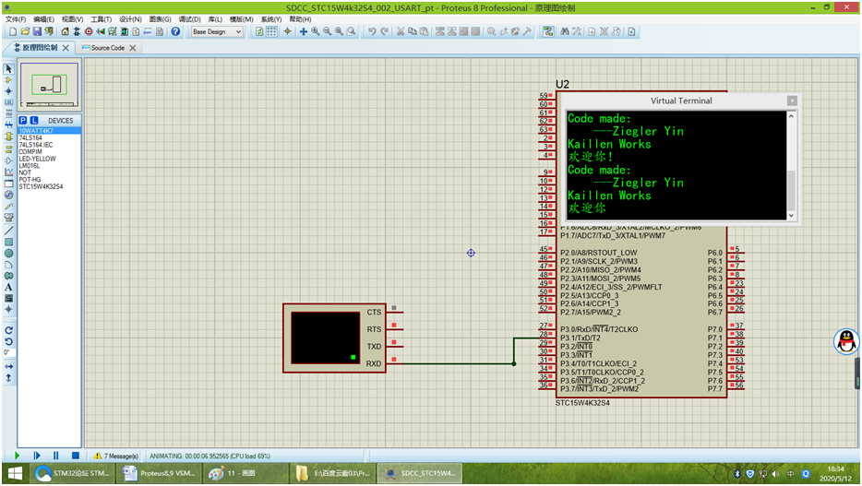
Task: Pause the running simulation
Action: click(x=55, y=456)
